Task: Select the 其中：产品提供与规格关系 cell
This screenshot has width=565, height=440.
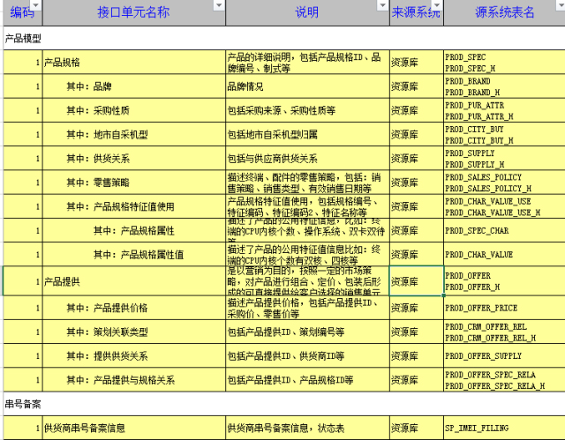Action: point(134,380)
